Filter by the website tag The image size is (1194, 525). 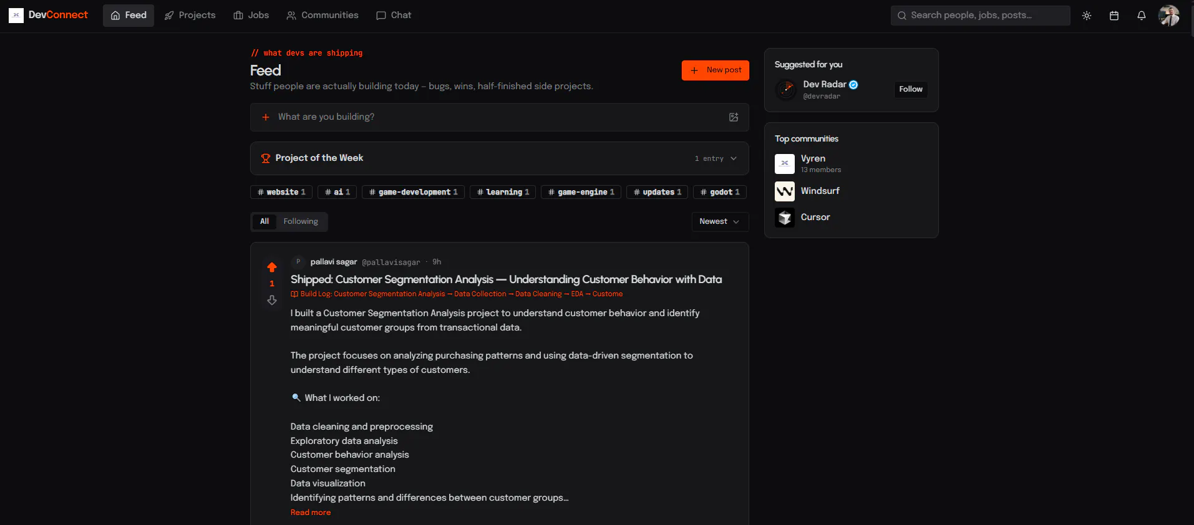281,192
